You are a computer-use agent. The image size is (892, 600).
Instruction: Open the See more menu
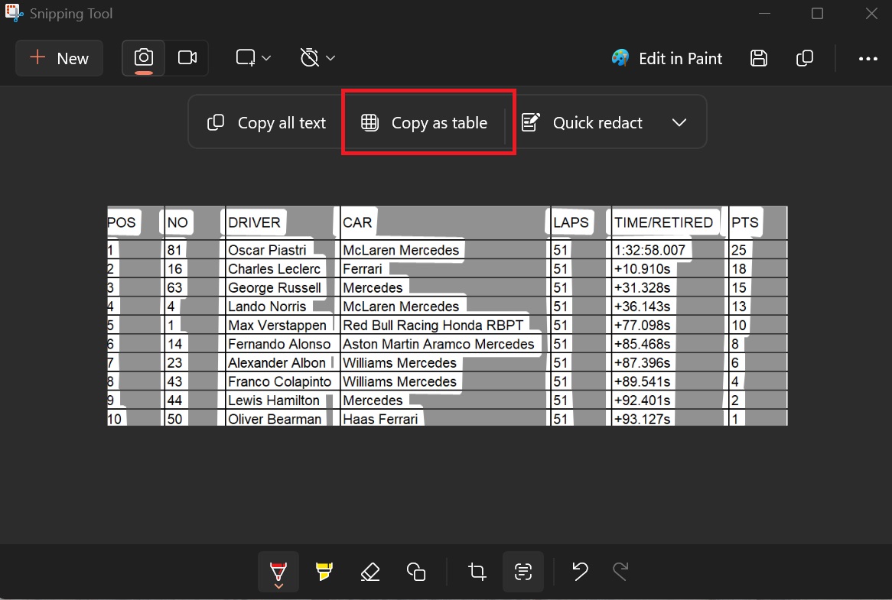pyautogui.click(x=868, y=58)
